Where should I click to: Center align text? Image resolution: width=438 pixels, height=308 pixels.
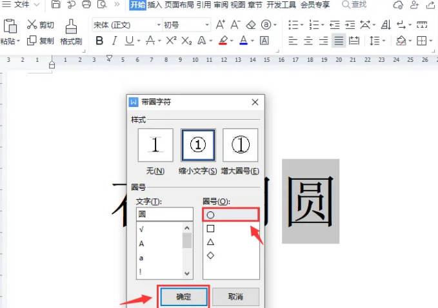click(308, 41)
